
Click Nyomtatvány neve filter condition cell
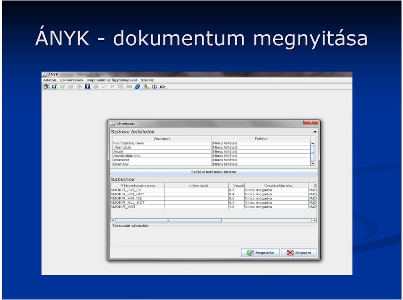tap(261, 143)
